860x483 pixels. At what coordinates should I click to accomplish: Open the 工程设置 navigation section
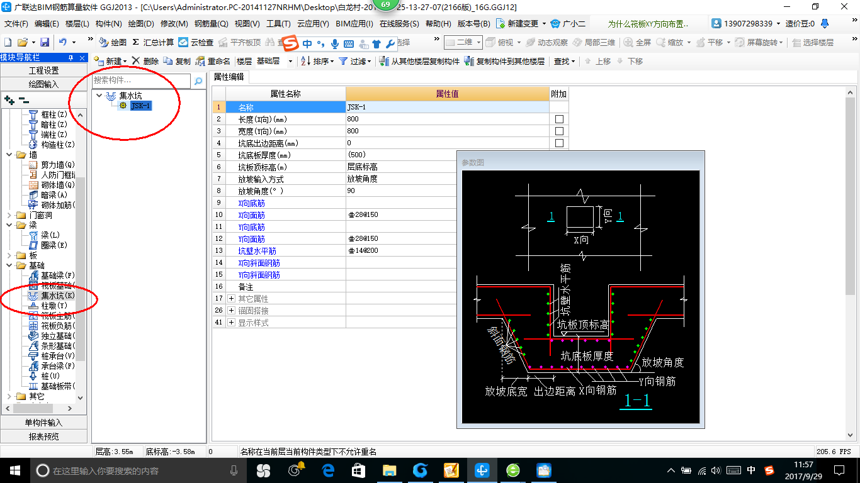(x=43, y=70)
